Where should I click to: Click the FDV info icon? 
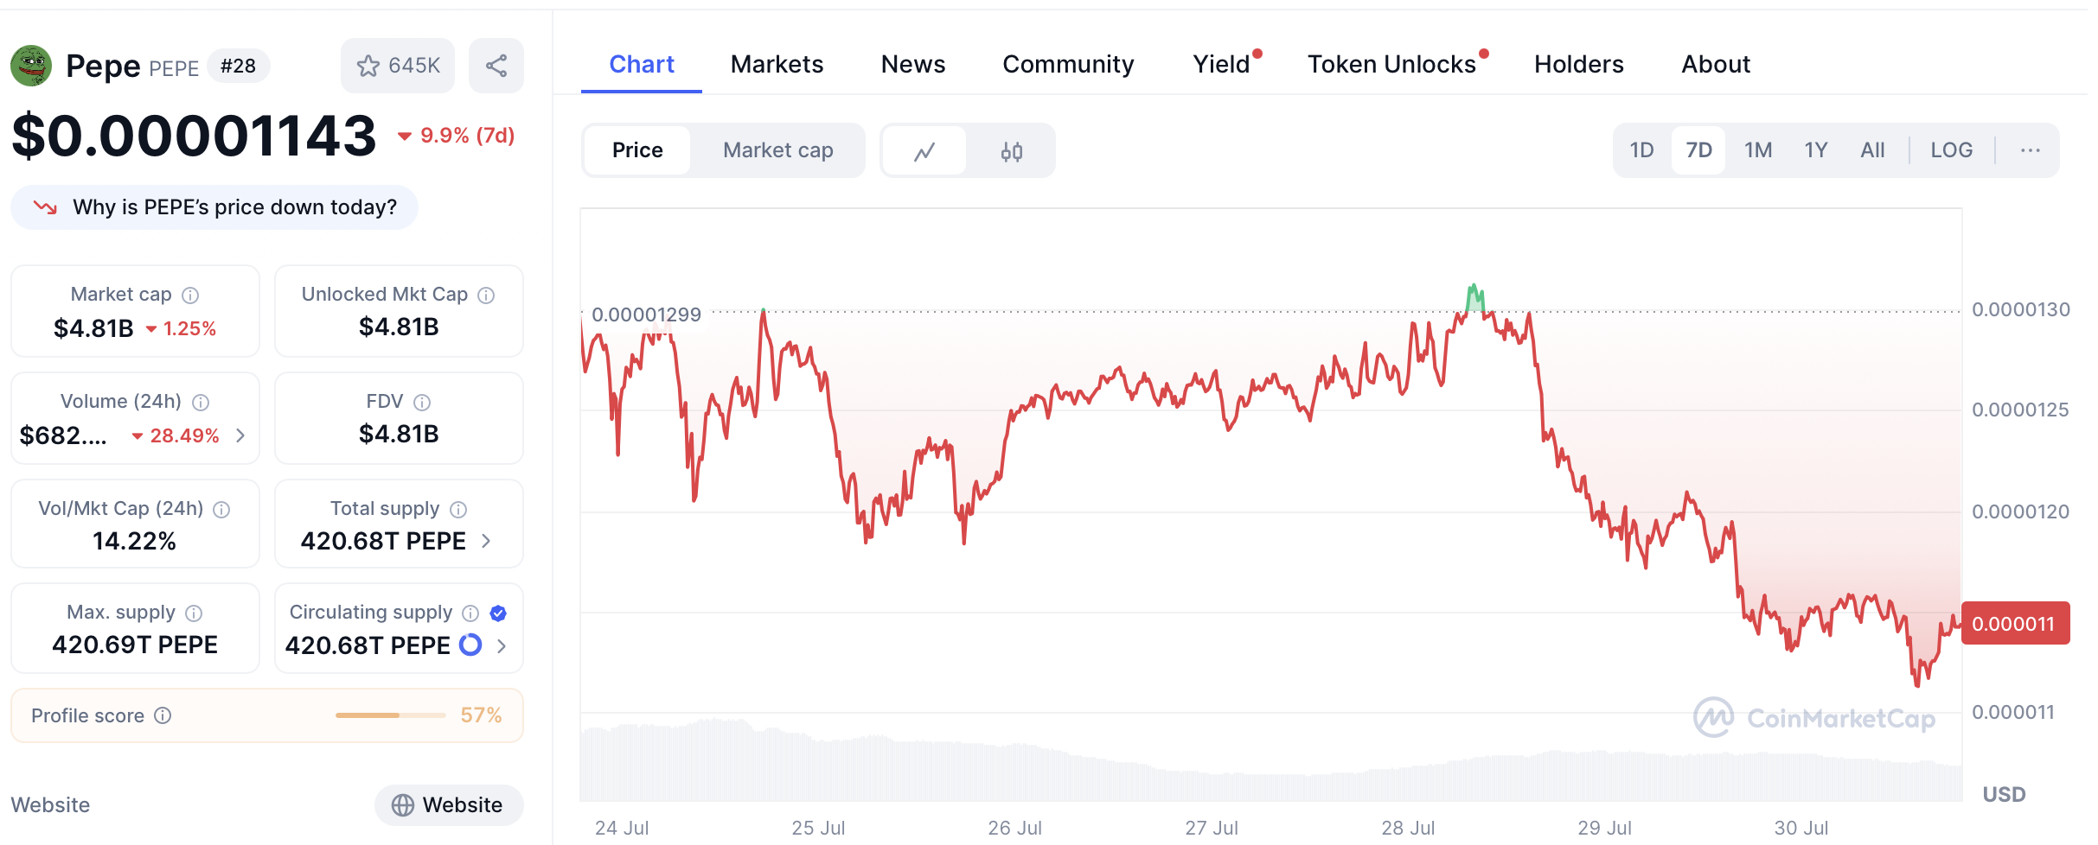[422, 403]
